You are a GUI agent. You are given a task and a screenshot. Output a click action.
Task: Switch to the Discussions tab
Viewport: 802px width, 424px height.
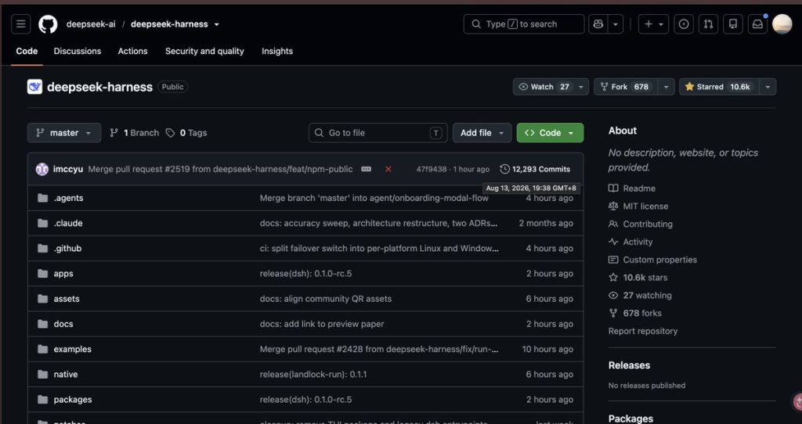click(x=78, y=51)
